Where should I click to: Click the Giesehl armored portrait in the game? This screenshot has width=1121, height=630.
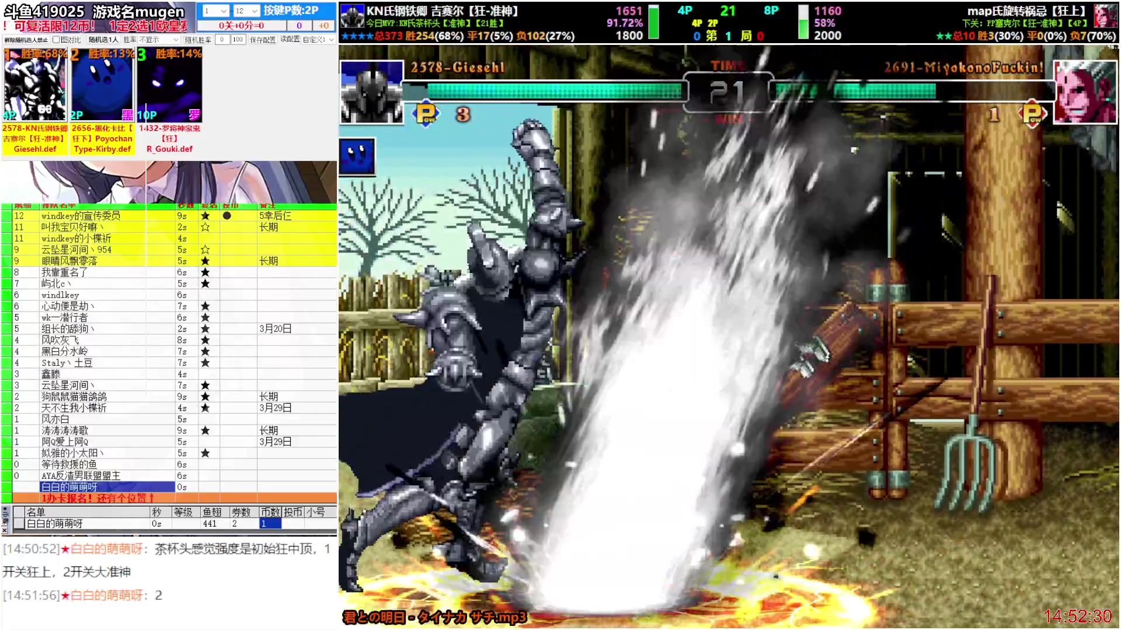coord(372,92)
